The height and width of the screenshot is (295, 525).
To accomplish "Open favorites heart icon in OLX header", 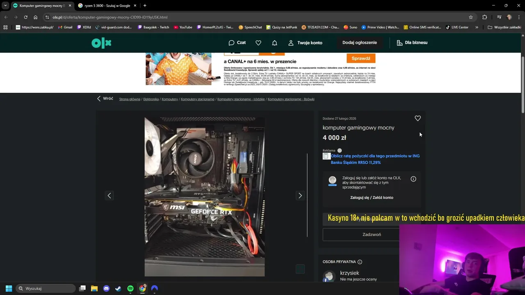I will click(x=258, y=43).
